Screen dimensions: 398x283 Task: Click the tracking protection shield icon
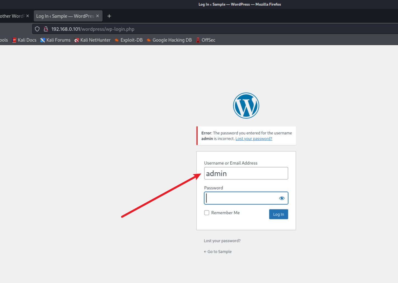(37, 29)
